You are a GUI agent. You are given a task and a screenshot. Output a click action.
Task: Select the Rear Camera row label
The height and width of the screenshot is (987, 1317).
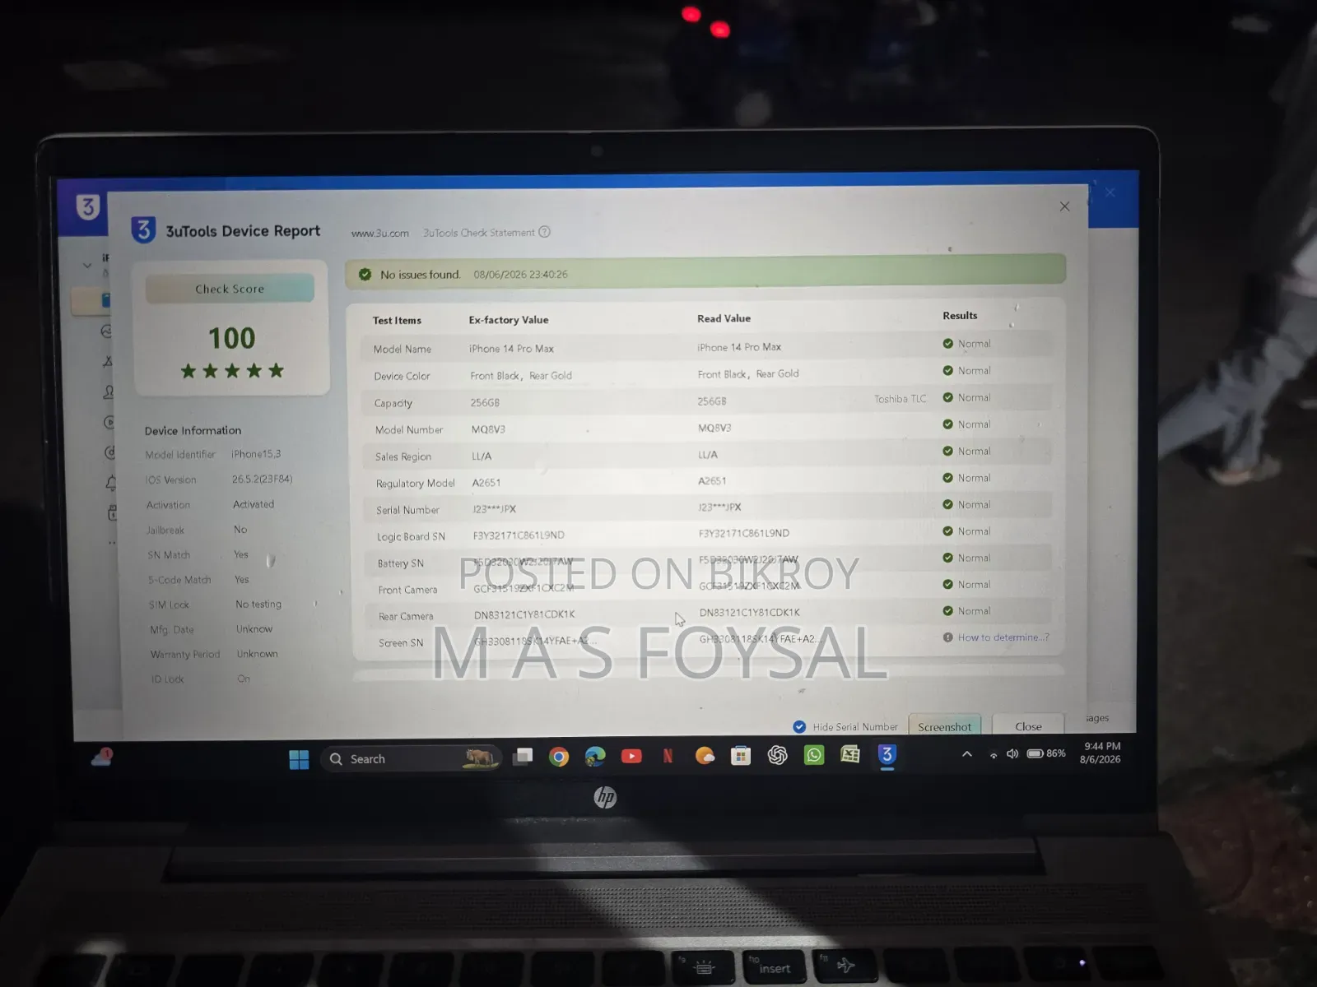click(406, 617)
